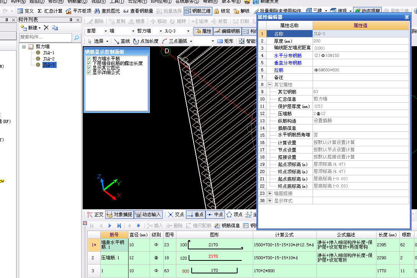The height and width of the screenshot is (278, 417).
Task: Open the 墙 component type dropdown
Action: coord(133,31)
